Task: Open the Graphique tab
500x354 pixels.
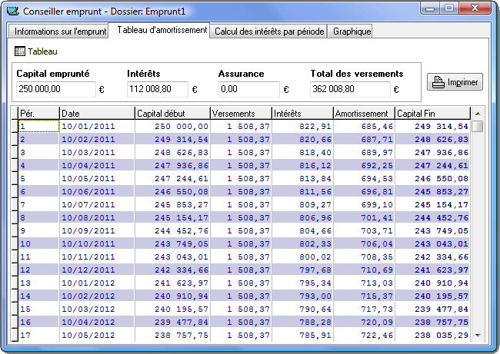Action: pos(351,31)
